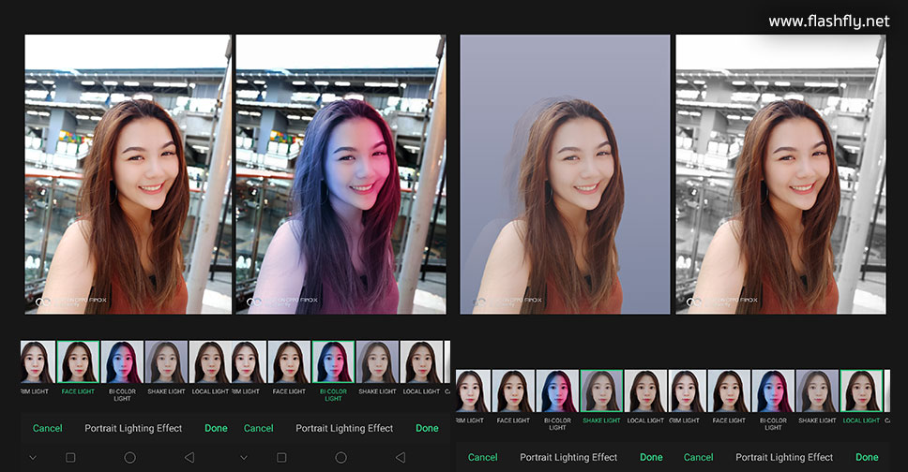908x472 pixels.
Task: Open the grey-background Shake Light portrait preview
Action: tap(565, 174)
